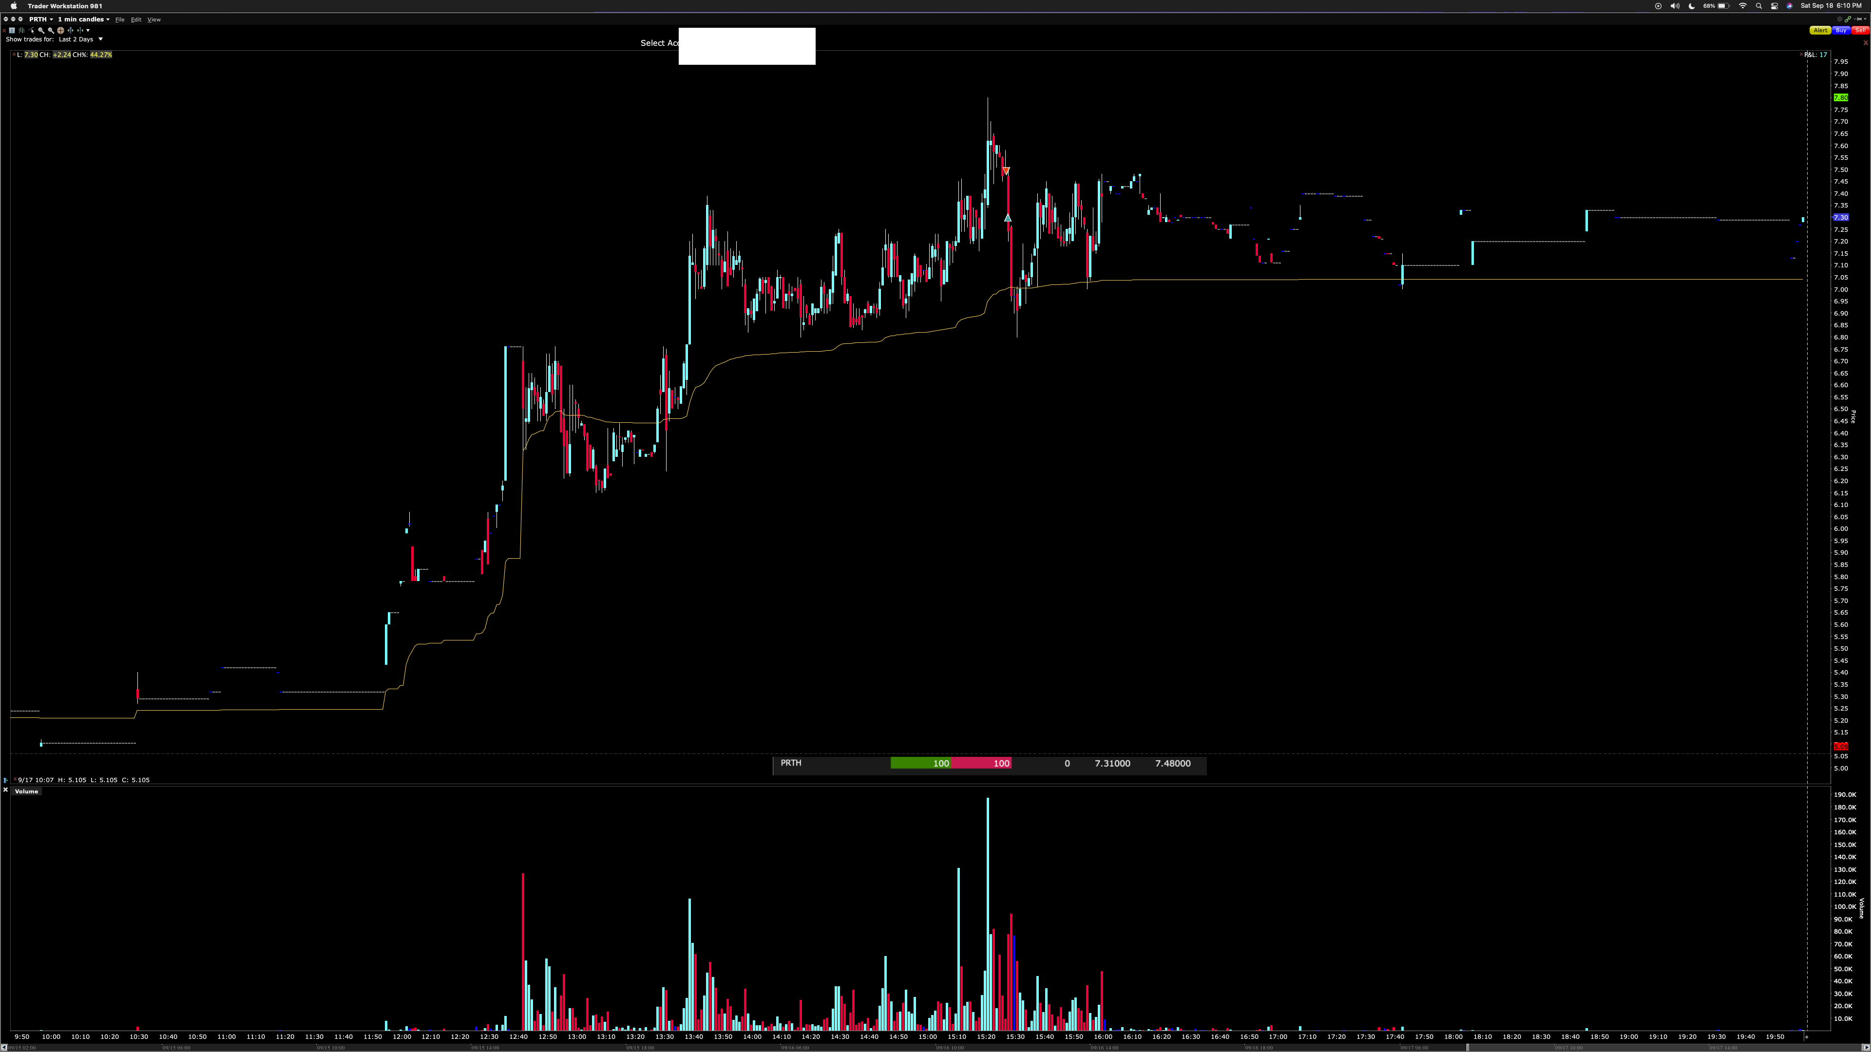Open the gear configuration icon
The height and width of the screenshot is (1052, 1871).
pyautogui.click(x=1840, y=19)
